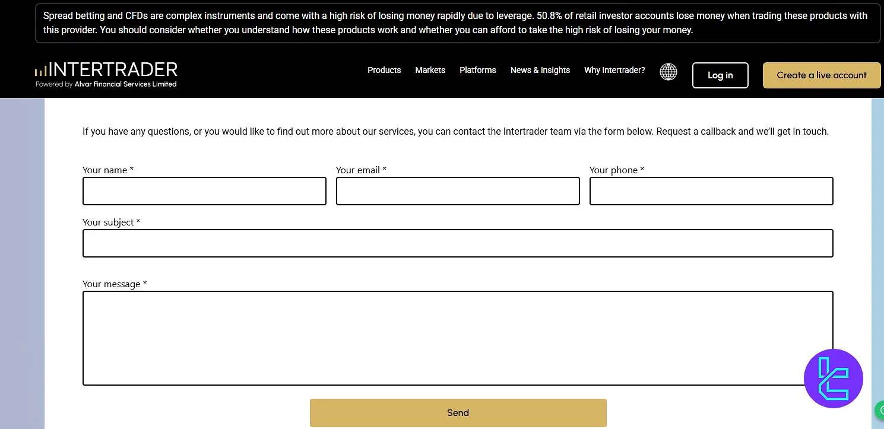Select the "News & Insights" menu item
Viewport: 884px width, 429px height.
click(x=540, y=70)
